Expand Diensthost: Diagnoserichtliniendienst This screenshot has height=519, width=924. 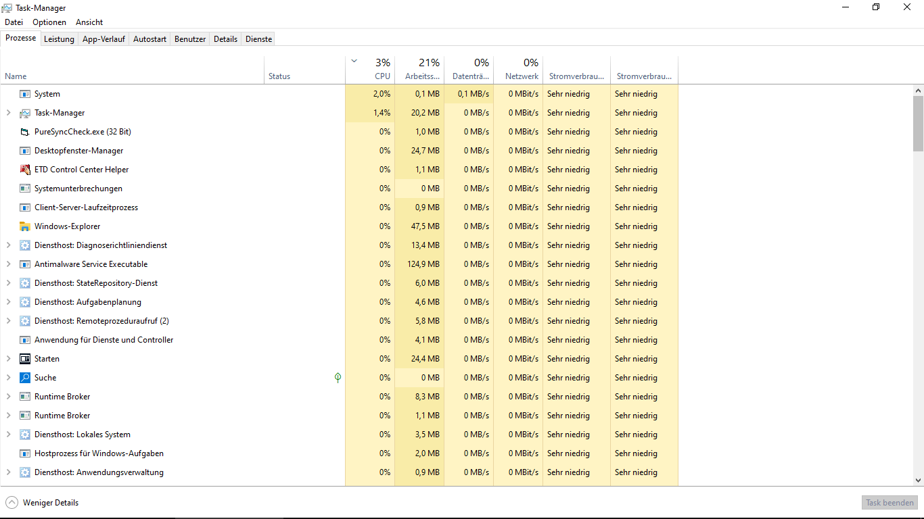point(8,245)
